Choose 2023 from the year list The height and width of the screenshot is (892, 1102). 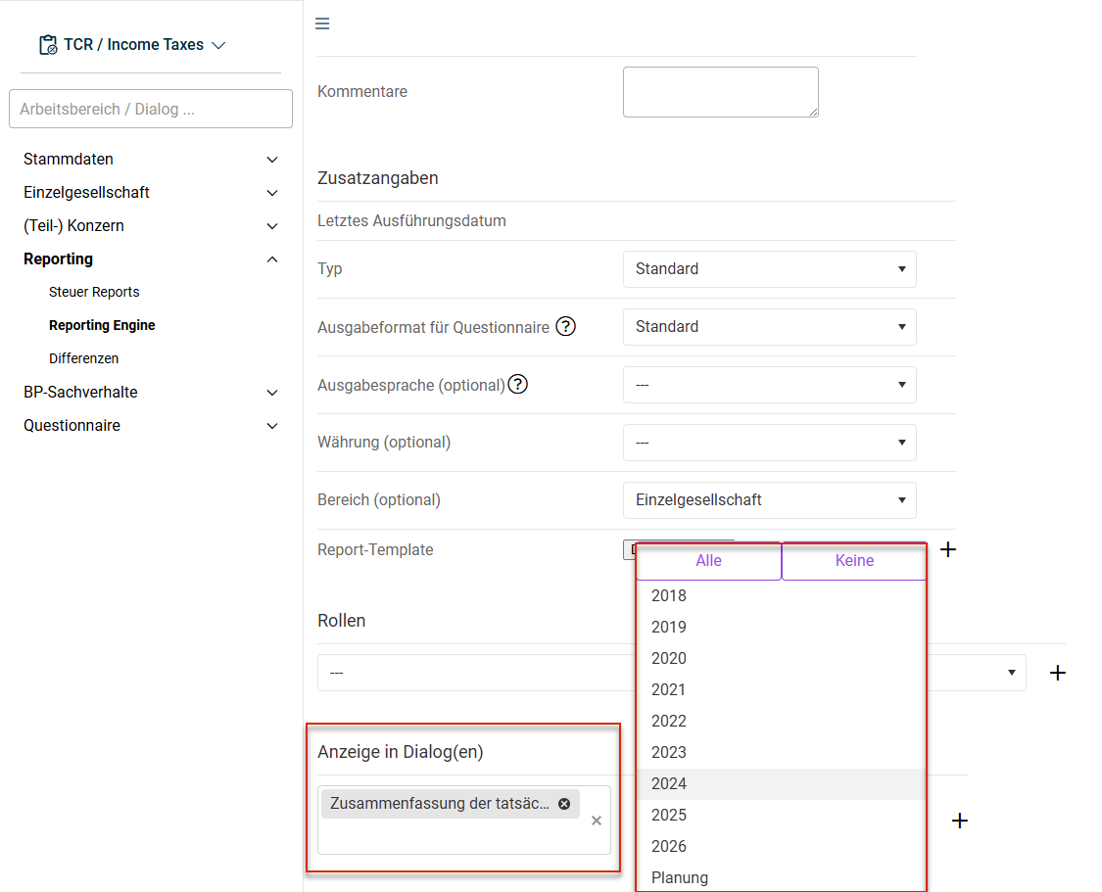pos(781,752)
